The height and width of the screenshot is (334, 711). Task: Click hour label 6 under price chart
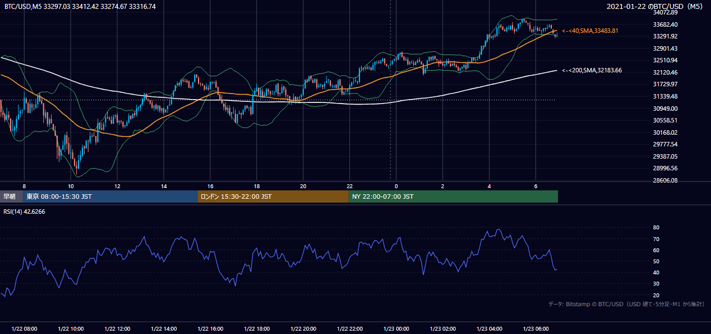click(536, 186)
